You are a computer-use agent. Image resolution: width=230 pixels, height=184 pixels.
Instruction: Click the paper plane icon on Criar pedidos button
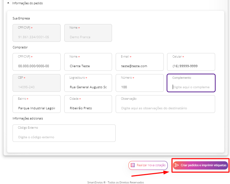[177, 165]
